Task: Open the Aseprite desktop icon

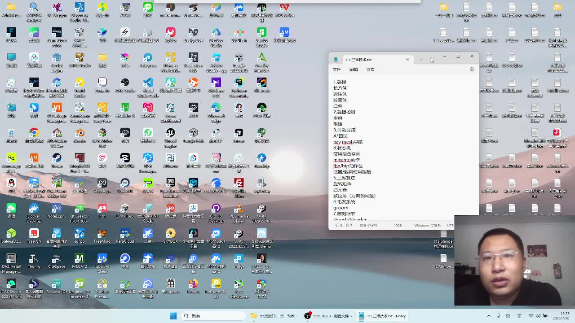Action: pyautogui.click(x=102, y=85)
